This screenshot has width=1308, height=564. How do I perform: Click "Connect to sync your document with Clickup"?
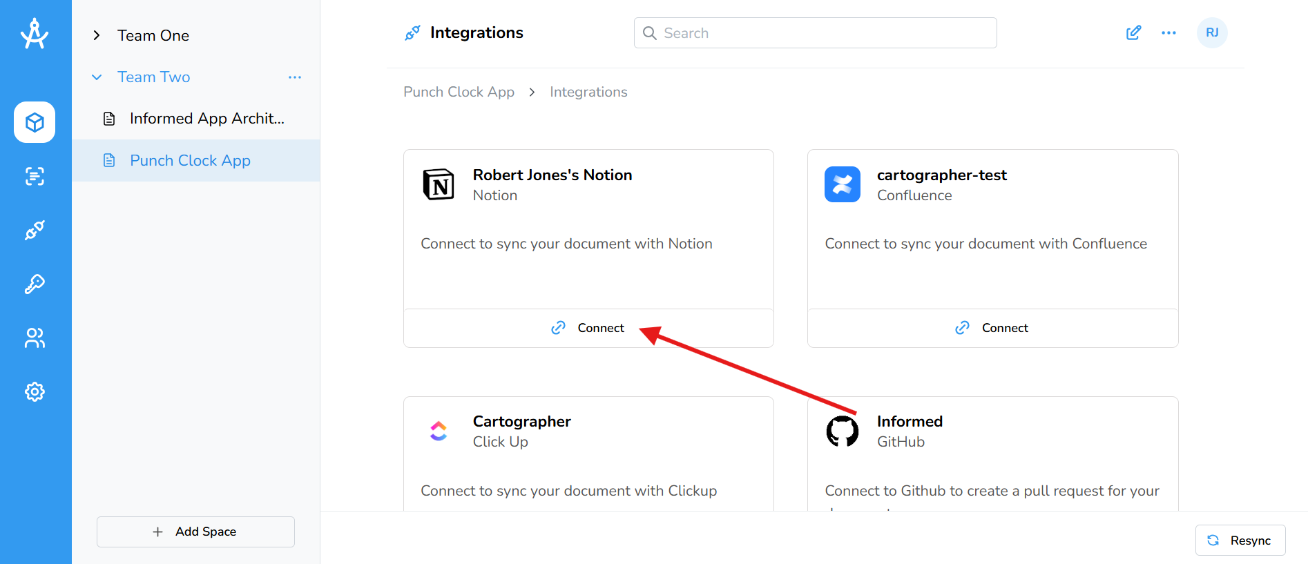(x=568, y=491)
